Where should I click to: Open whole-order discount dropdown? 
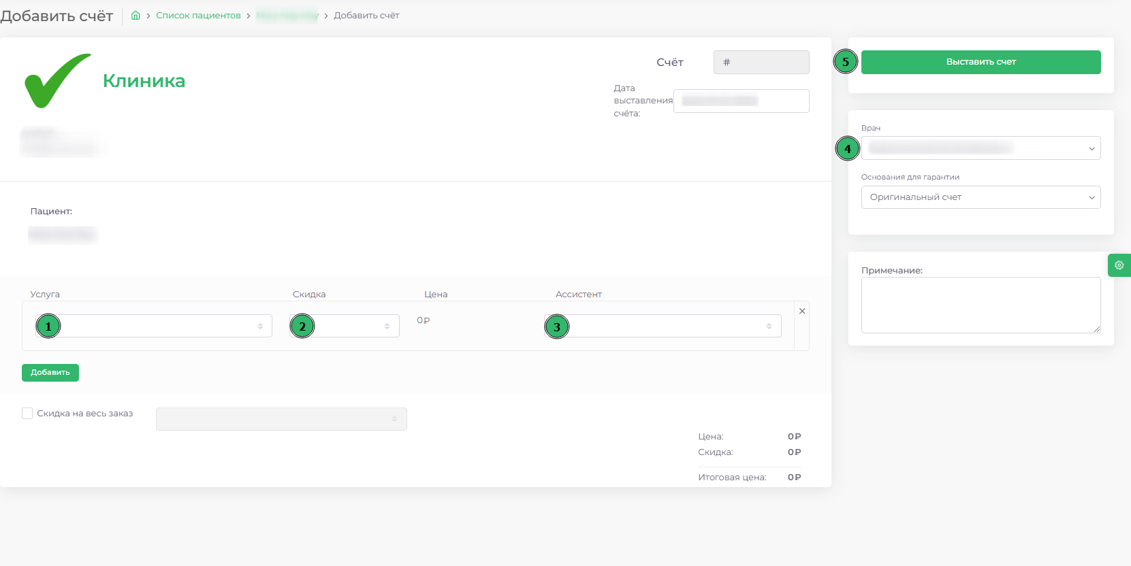coord(281,419)
